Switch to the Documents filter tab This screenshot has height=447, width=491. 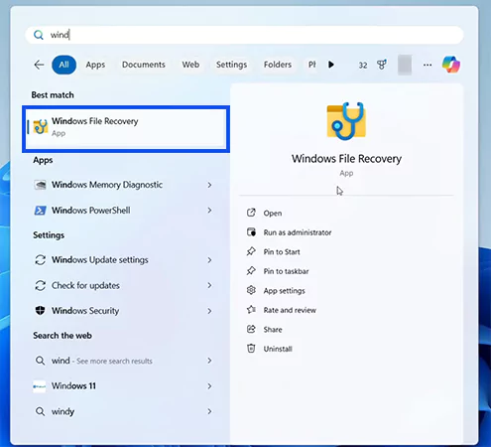click(144, 65)
